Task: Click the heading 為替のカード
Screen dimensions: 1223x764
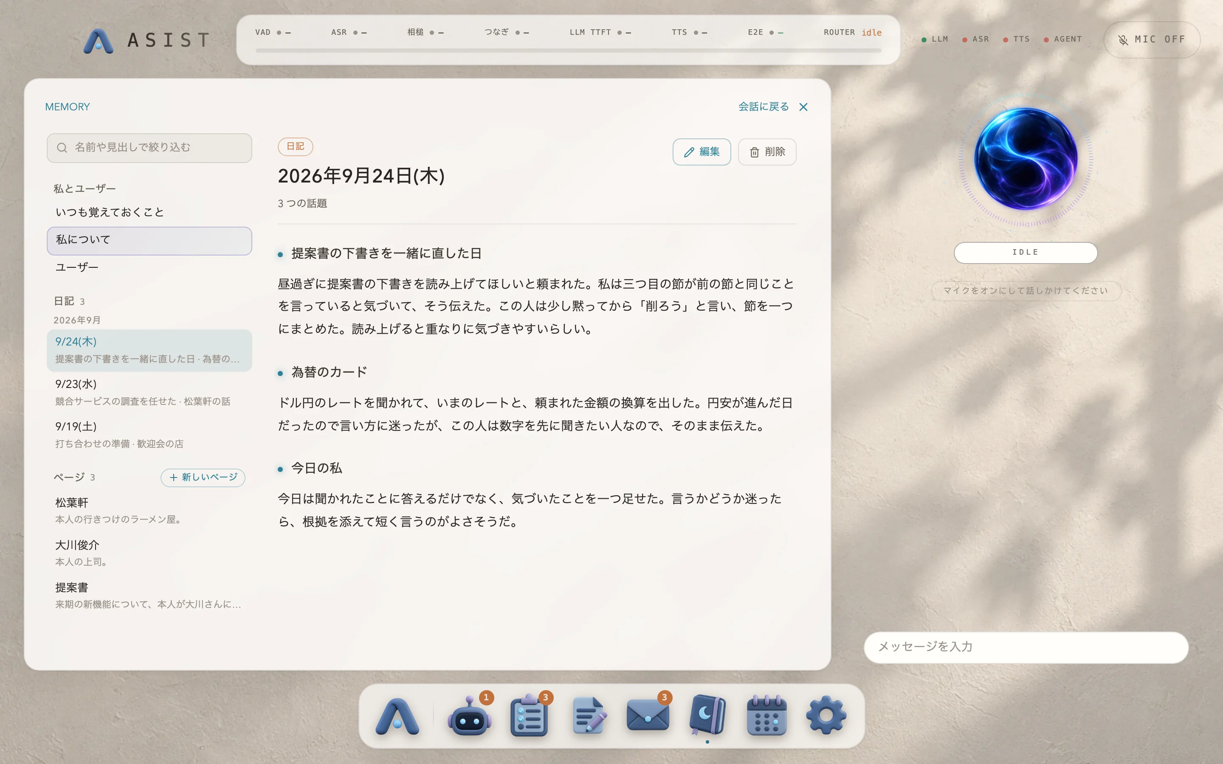Action: point(330,372)
